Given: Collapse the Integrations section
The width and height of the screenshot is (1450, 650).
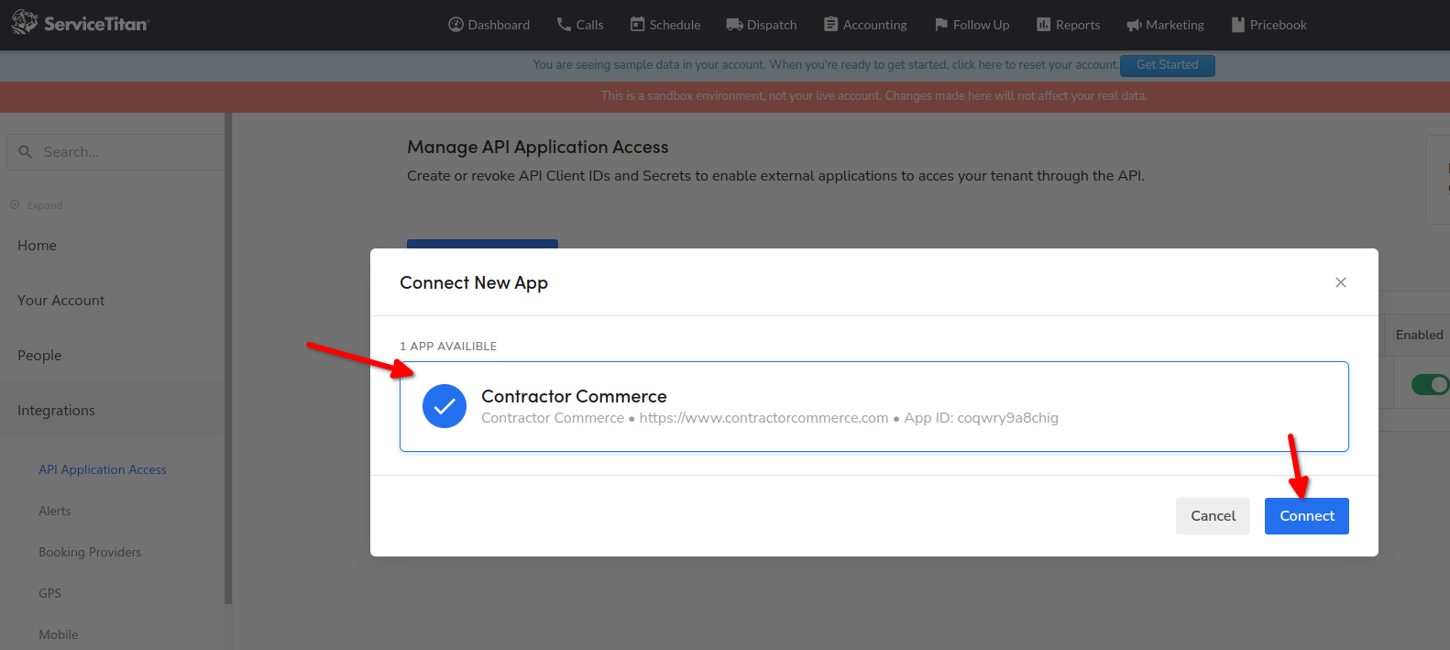Looking at the screenshot, I should point(56,411).
